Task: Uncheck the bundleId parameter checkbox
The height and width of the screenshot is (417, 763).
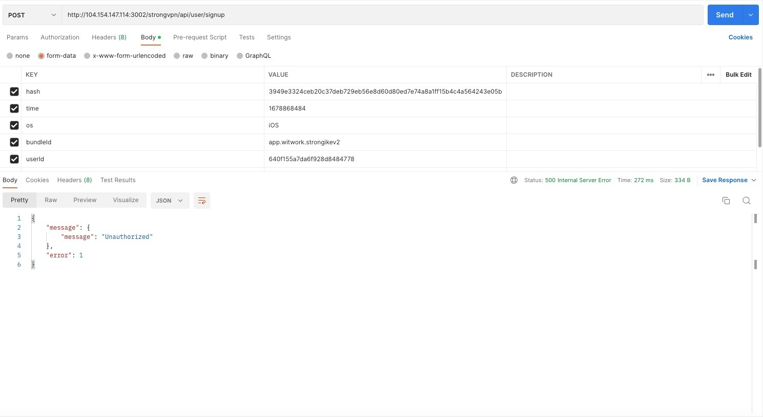Action: [x=14, y=142]
